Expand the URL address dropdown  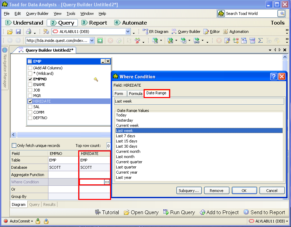pos(92,41)
